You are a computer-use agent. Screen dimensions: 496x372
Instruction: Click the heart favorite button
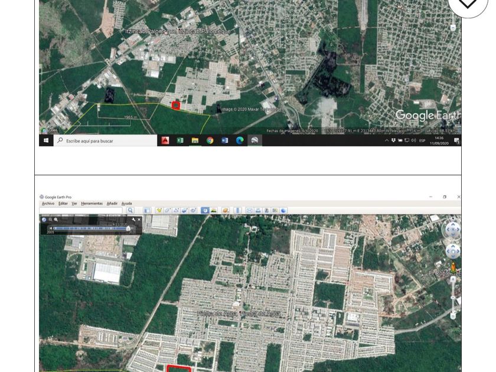coord(468,3)
